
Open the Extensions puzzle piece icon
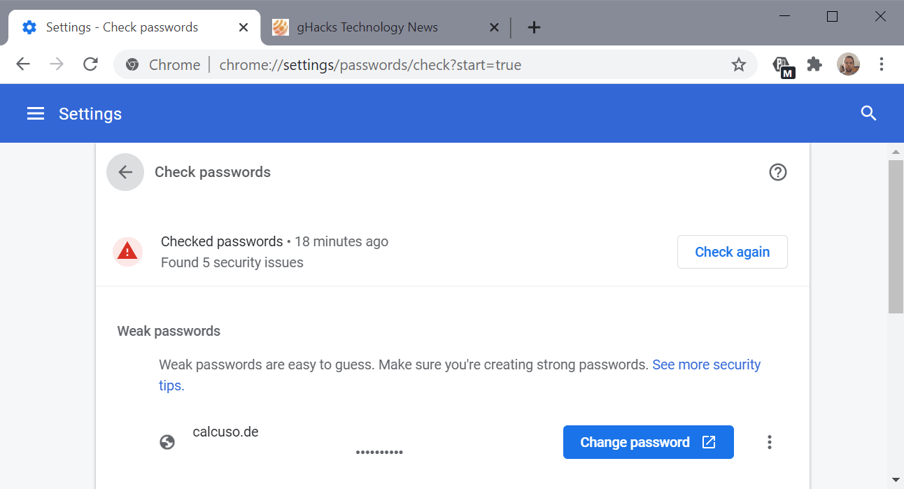pos(814,64)
